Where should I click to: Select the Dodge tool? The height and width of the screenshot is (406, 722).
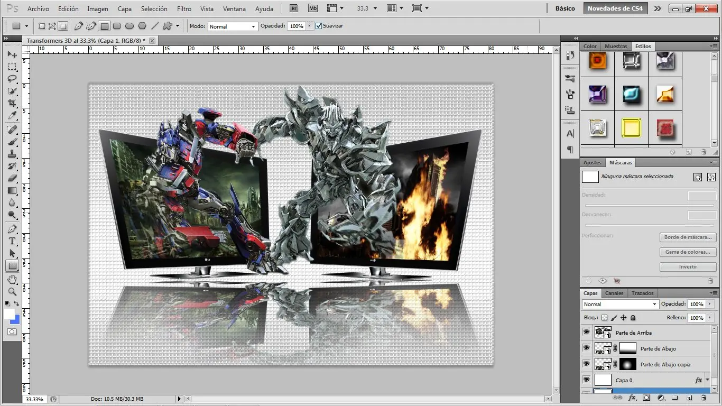[x=12, y=215]
